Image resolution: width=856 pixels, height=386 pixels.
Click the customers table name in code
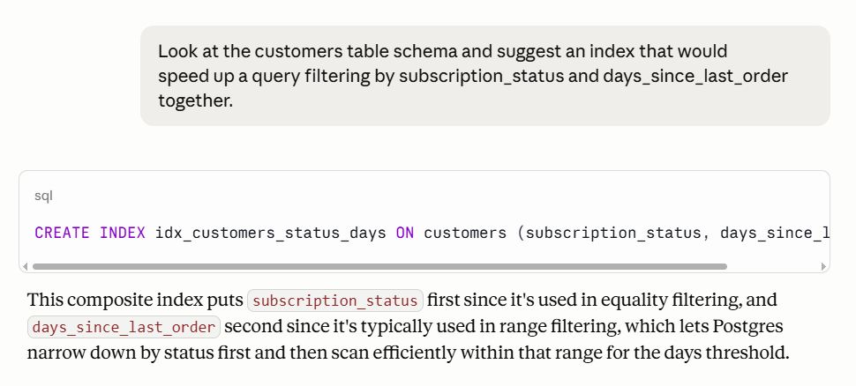[465, 233]
